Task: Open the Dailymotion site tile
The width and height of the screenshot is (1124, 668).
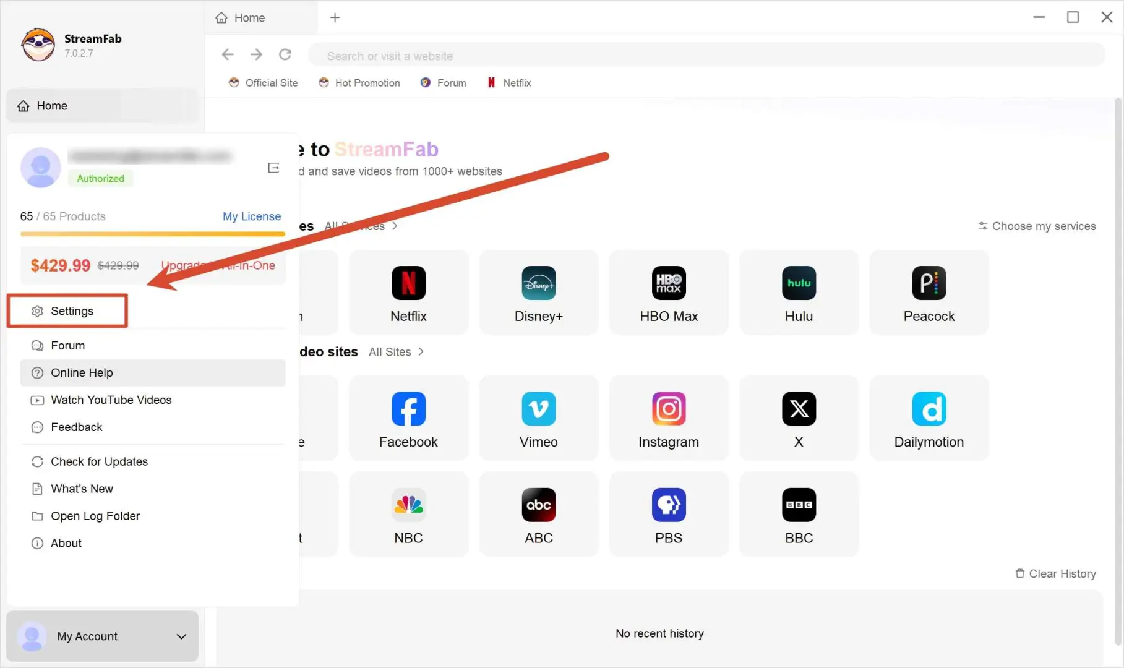Action: (x=929, y=418)
